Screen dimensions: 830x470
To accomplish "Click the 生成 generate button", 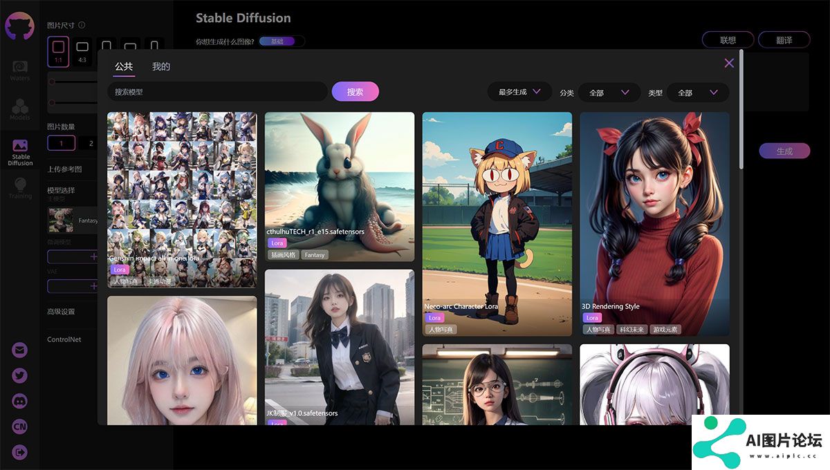I will 784,151.
